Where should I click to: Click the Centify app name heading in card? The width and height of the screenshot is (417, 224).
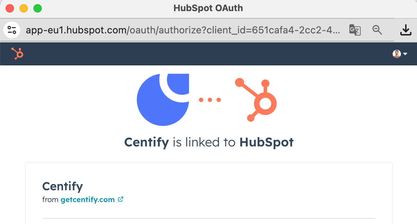pyautogui.click(x=63, y=186)
